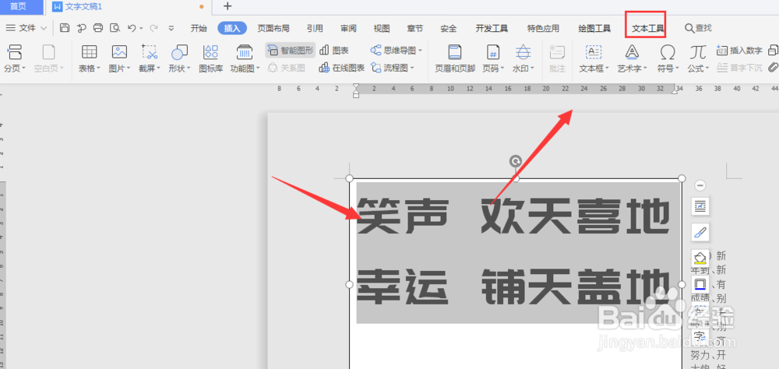Click the 图标库 icon library button
This screenshot has height=369, width=779.
pos(211,58)
